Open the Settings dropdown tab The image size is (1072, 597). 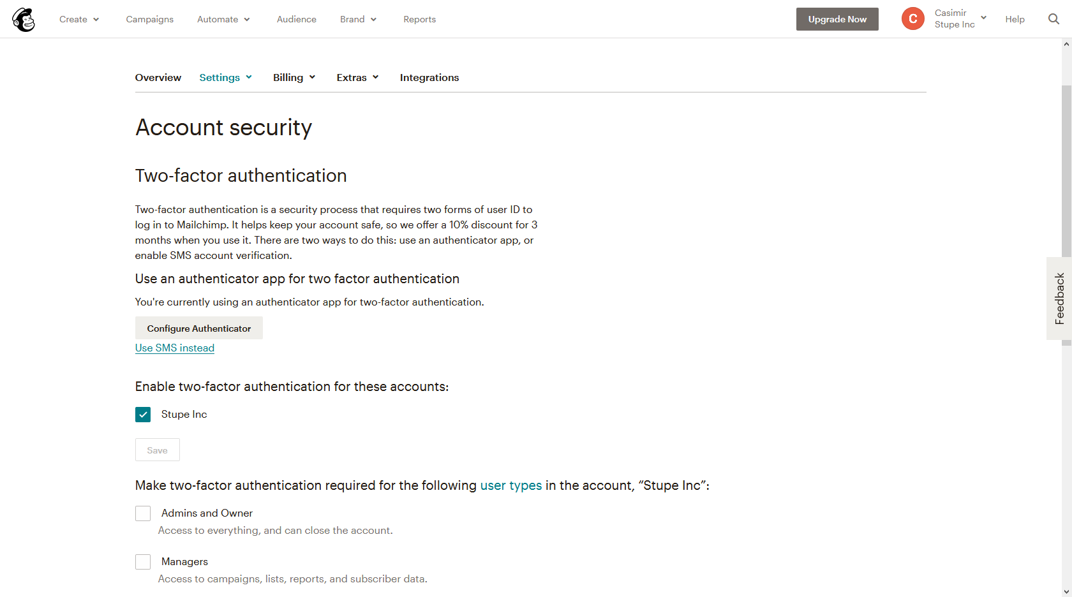pos(226,78)
